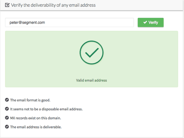
Task: Click the check icon beside MX records line
Action: click(7, 118)
